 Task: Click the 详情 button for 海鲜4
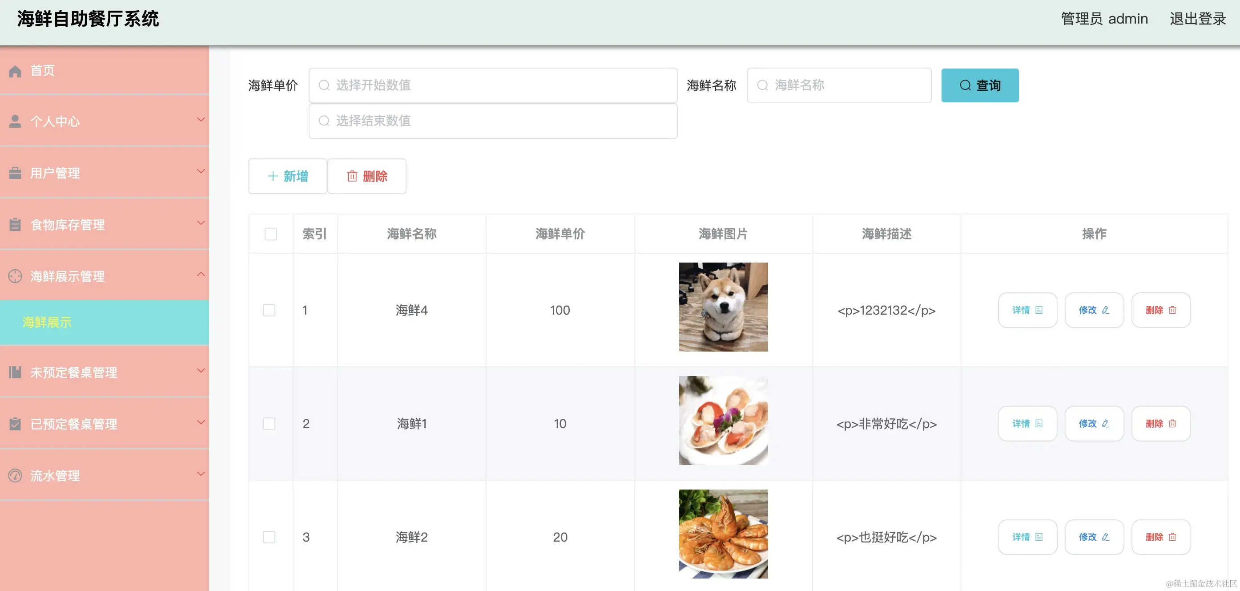coord(1027,310)
